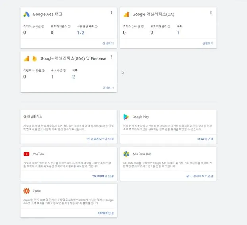Click help icon beside 유효 매개변수 in Google Ads 태그

pyautogui.click(x=69, y=26)
